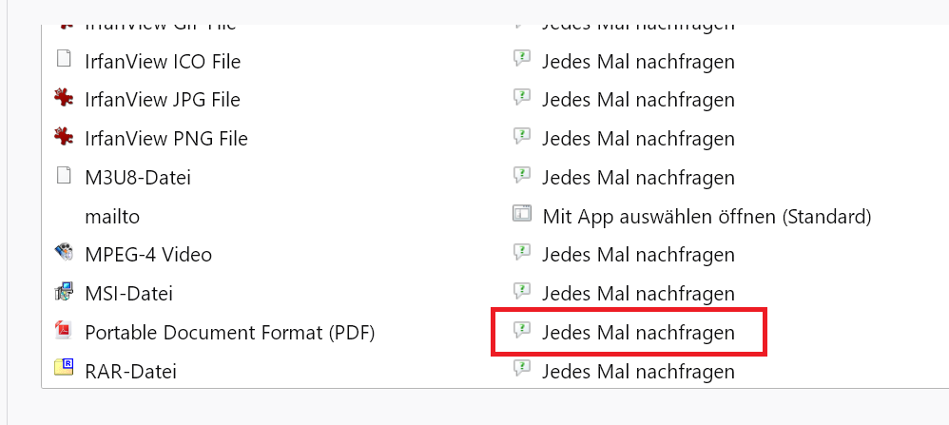Click the MPEG-4 Video file icon
Image resolution: width=949 pixels, height=425 pixels.
point(64,254)
